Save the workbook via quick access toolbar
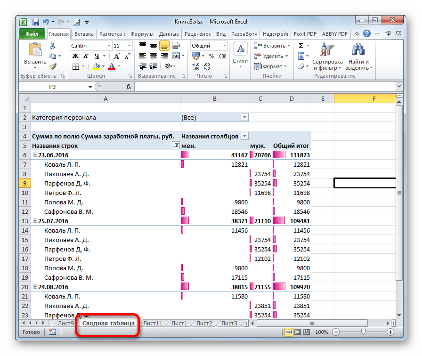 click(35, 22)
